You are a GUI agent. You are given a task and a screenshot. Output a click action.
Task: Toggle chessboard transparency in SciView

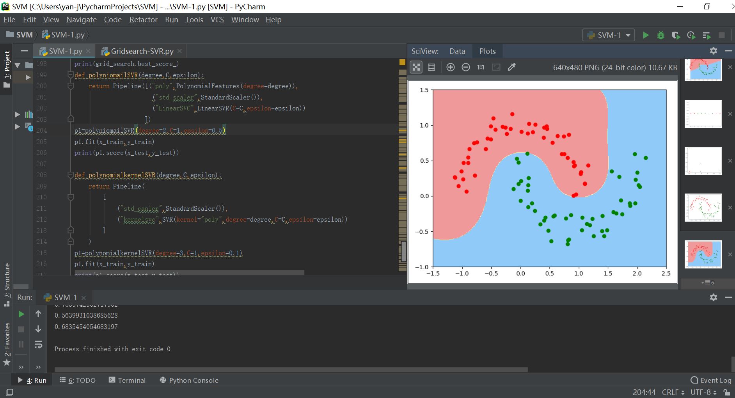(416, 67)
